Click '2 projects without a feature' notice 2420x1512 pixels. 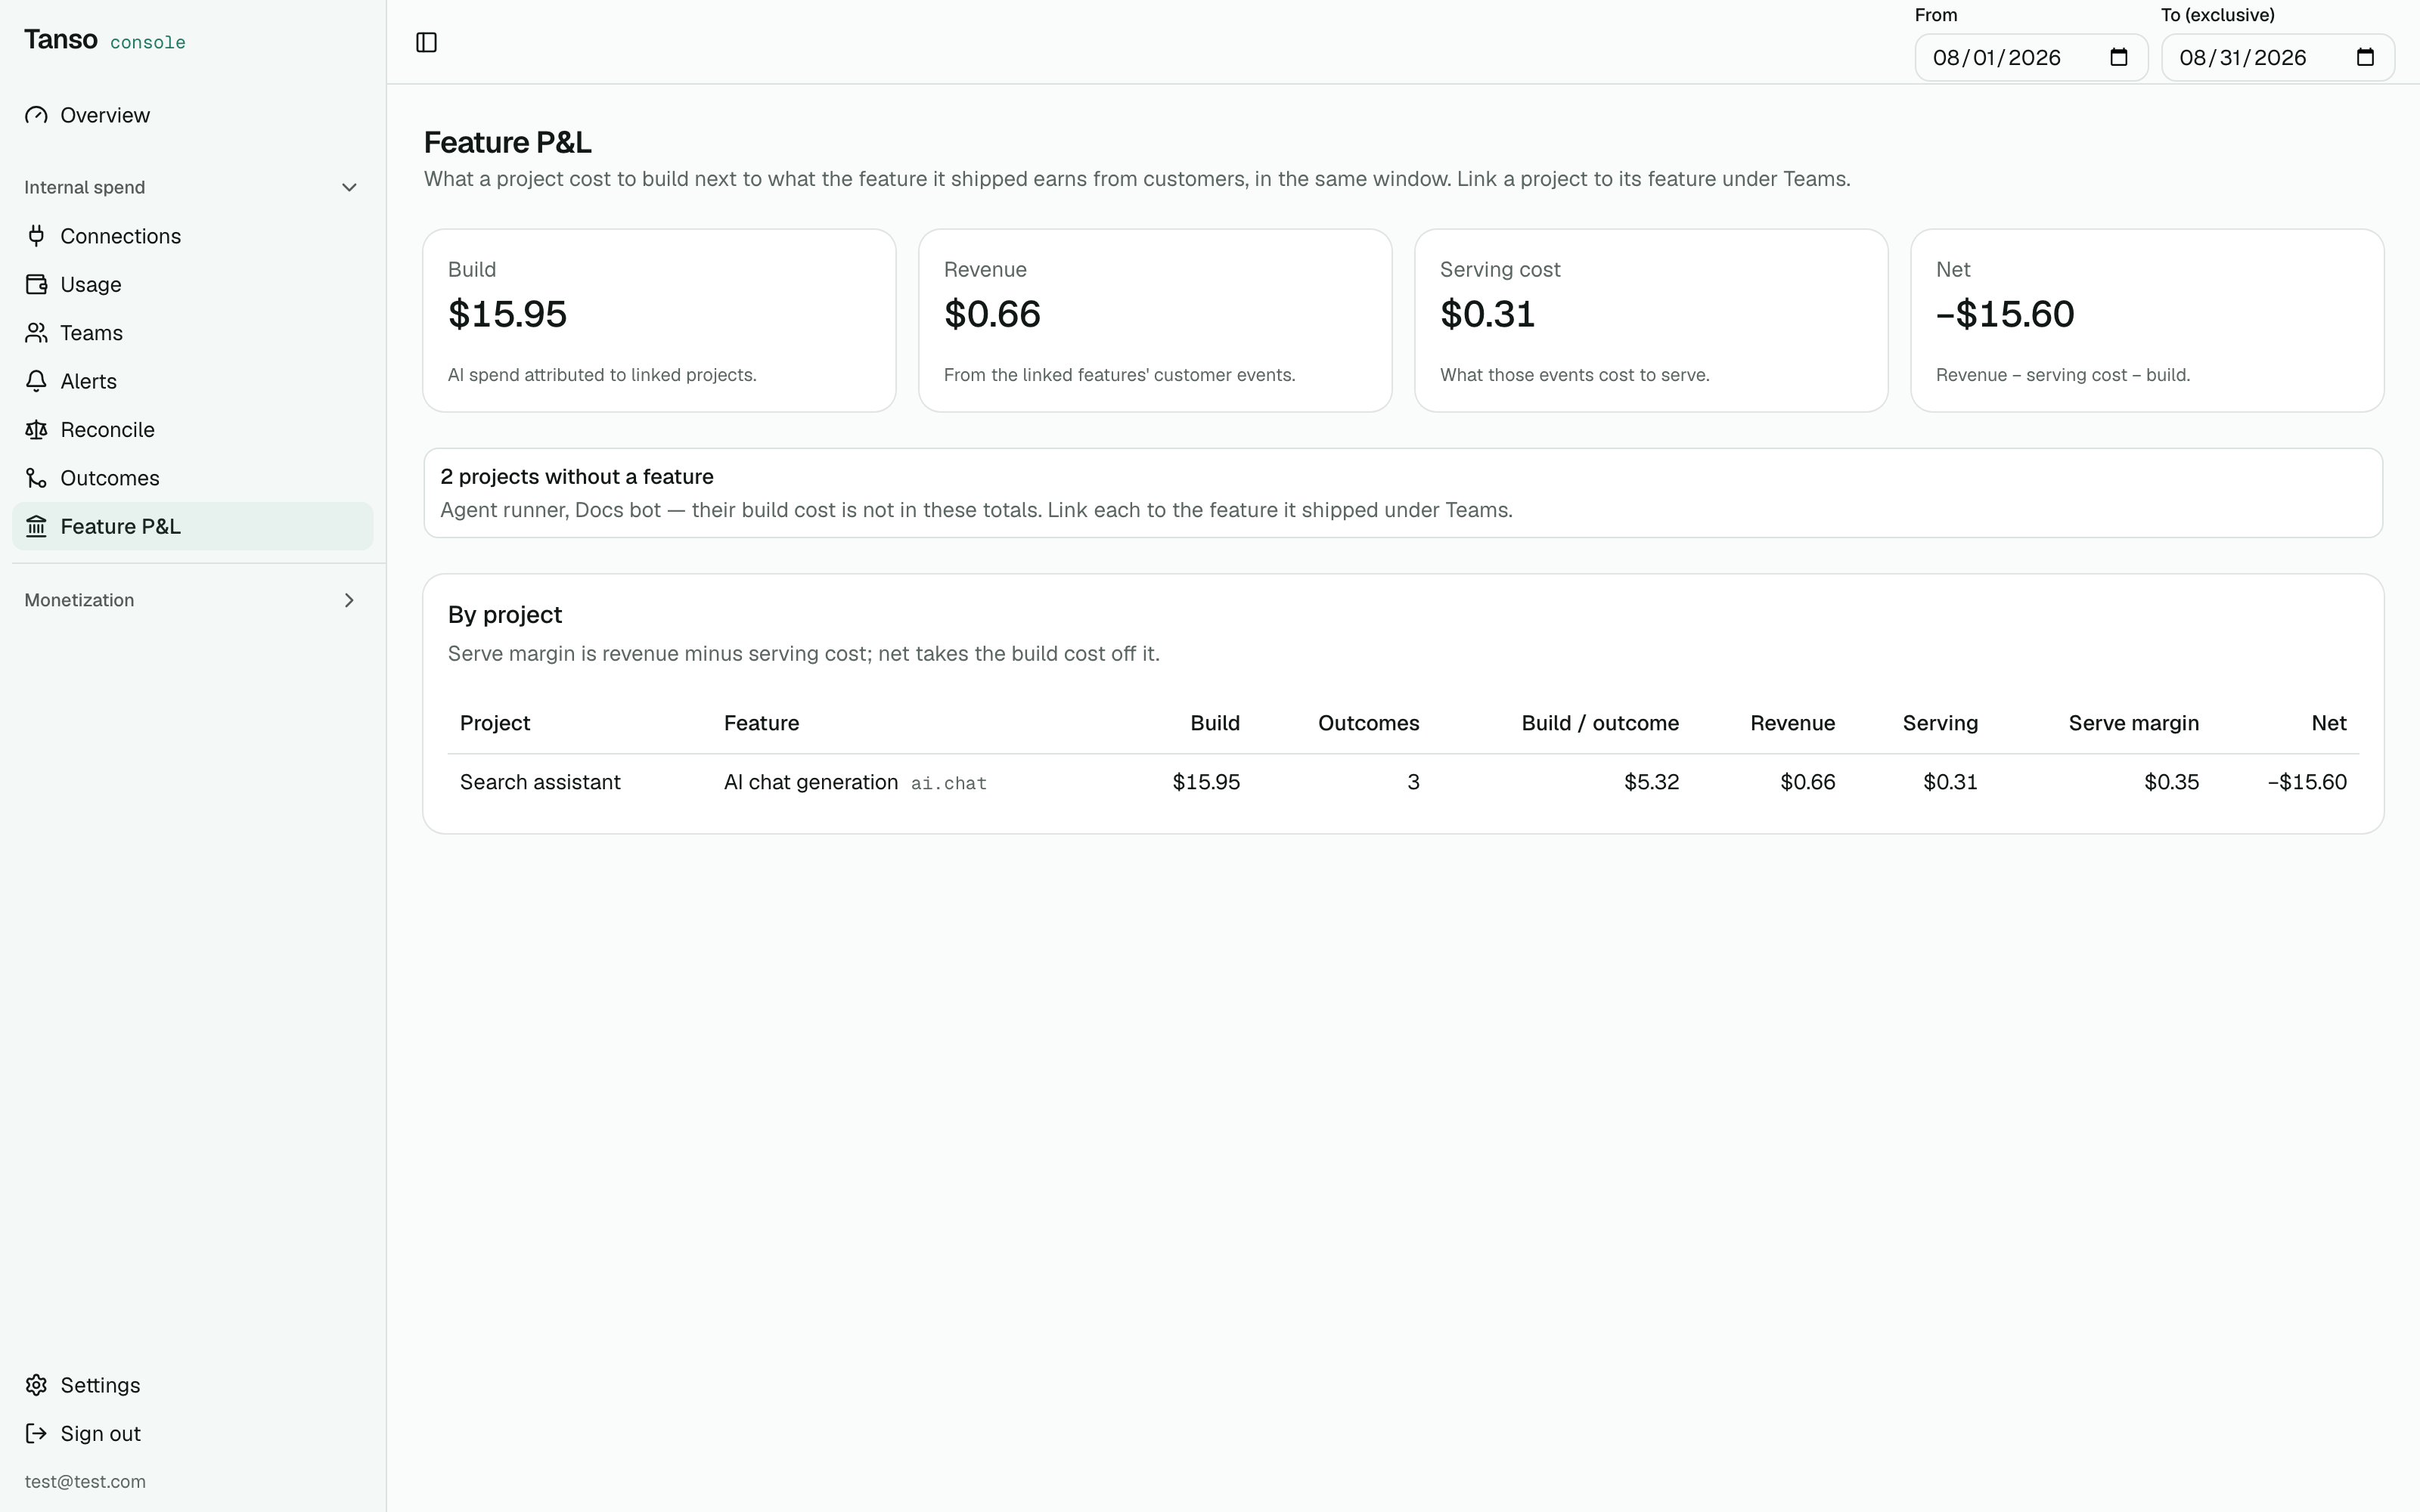1403,493
